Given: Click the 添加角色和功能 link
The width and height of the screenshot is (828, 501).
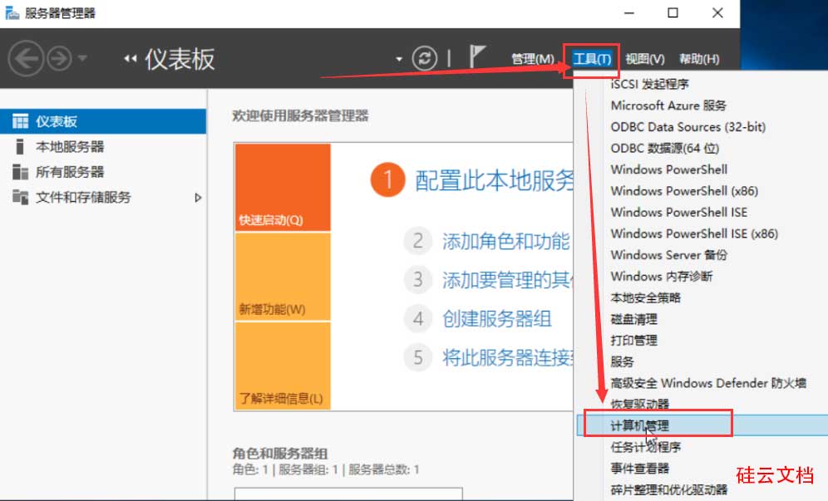Looking at the screenshot, I should click(505, 241).
